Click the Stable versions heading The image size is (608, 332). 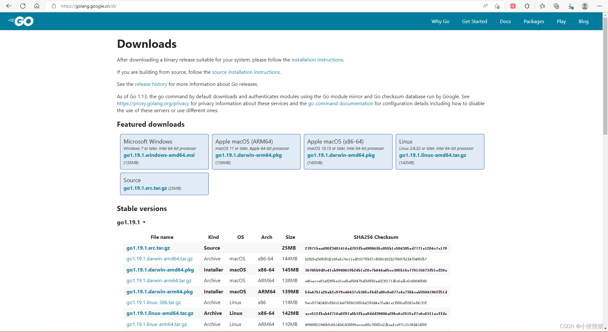tap(142, 209)
